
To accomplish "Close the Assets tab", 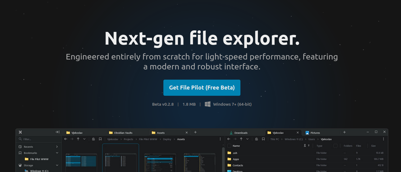I will 187,133.
